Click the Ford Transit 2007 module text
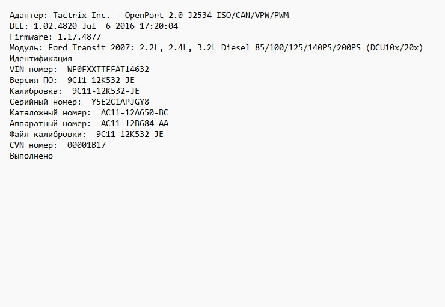This screenshot has height=307, width=445. (94, 47)
